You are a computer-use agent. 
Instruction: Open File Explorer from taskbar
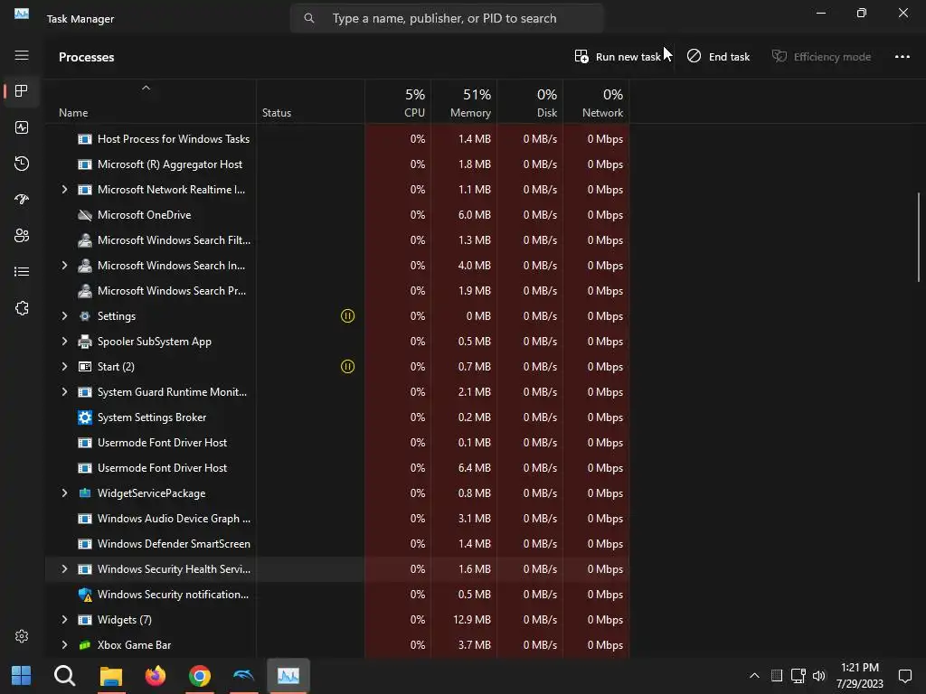coord(110,676)
